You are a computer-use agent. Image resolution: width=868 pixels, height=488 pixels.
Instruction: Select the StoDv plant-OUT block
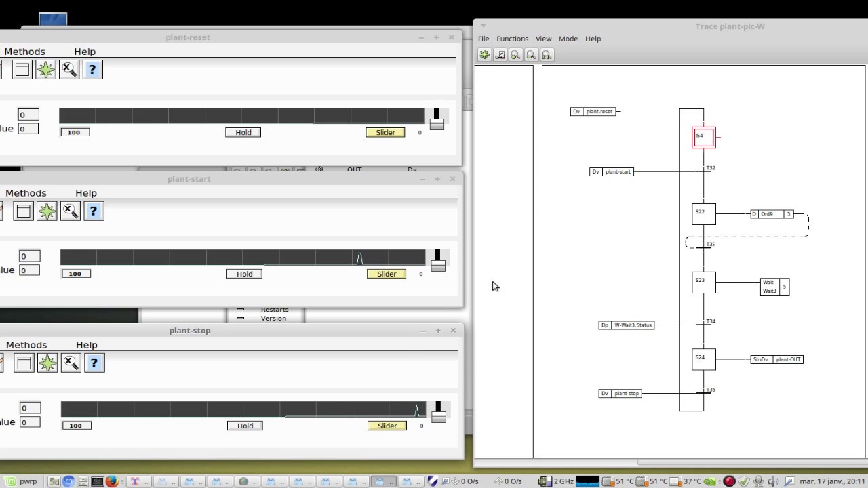tap(777, 359)
